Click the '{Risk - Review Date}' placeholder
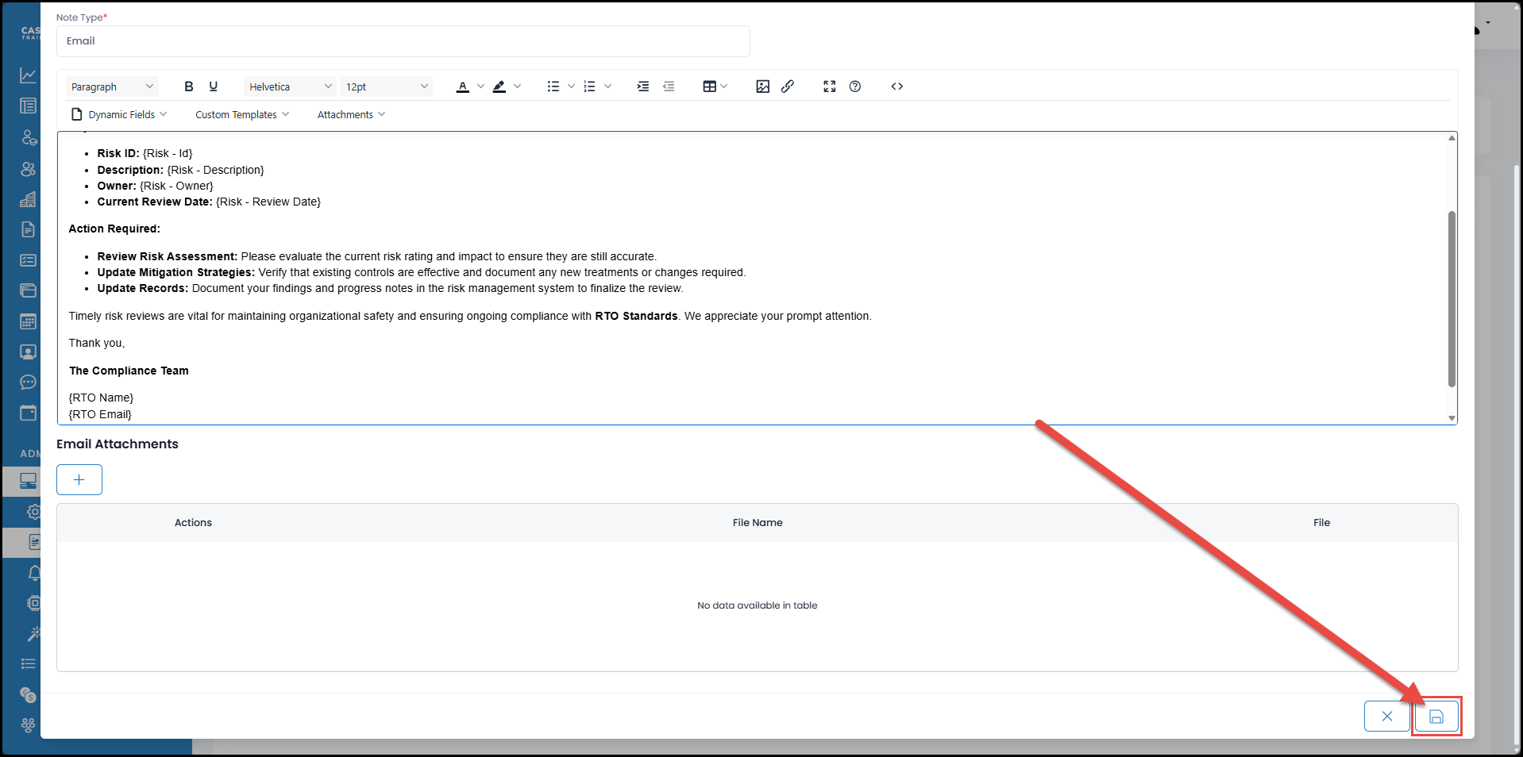1523x757 pixels. coord(268,202)
